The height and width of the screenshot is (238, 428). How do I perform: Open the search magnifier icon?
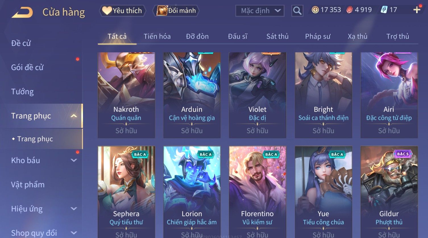tap(297, 11)
